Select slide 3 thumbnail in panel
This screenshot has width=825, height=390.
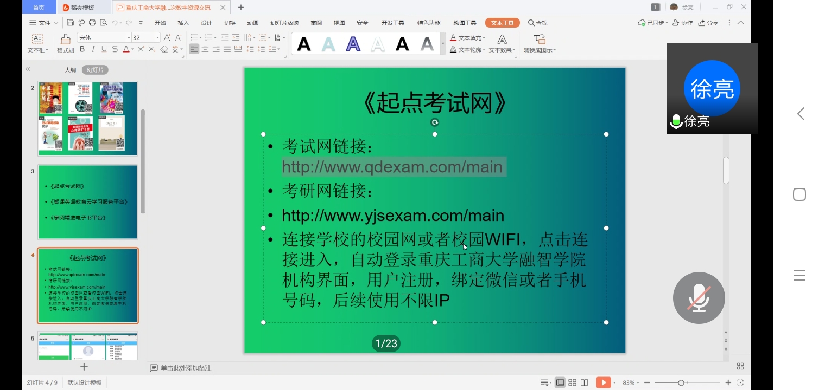(88, 202)
